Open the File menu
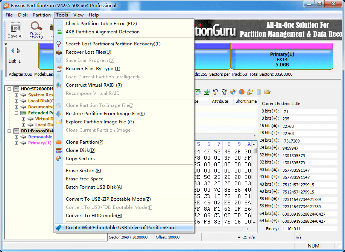This screenshot has width=345, height=252. point(9,15)
